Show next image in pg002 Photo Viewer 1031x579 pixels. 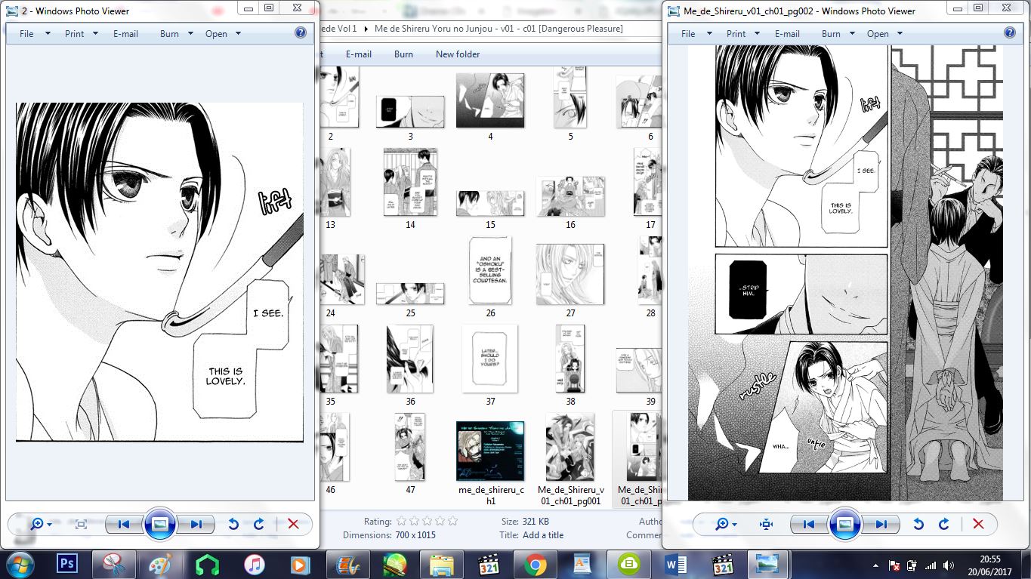881,524
